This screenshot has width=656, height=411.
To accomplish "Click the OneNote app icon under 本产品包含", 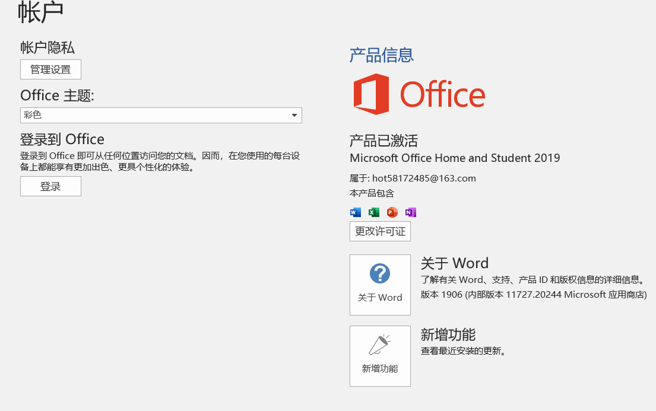I will tap(410, 212).
